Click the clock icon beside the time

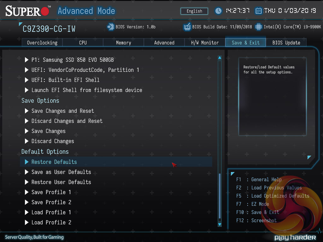[218, 11]
